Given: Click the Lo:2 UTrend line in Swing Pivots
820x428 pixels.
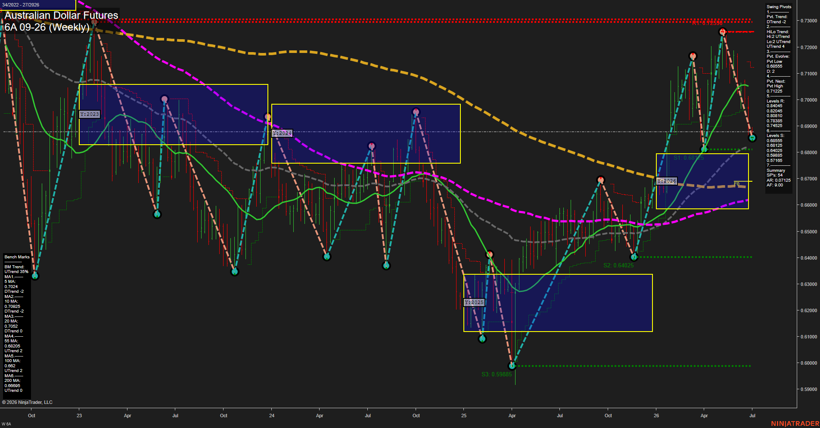Looking at the screenshot, I should (x=778, y=42).
